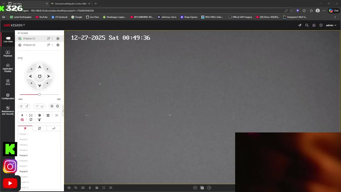
Task: Open the Live View sidebar section
Action: [x=8, y=40]
